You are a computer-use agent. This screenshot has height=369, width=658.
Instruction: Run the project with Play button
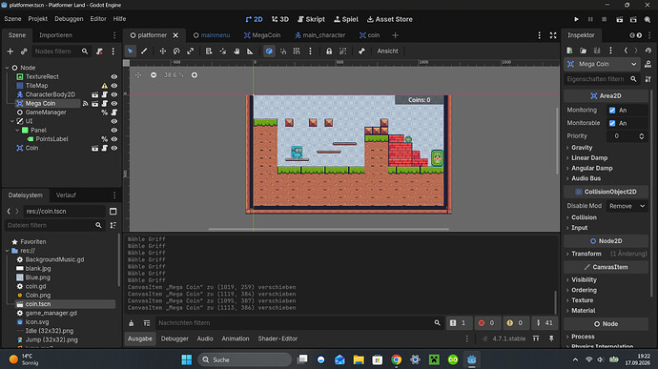576,19
